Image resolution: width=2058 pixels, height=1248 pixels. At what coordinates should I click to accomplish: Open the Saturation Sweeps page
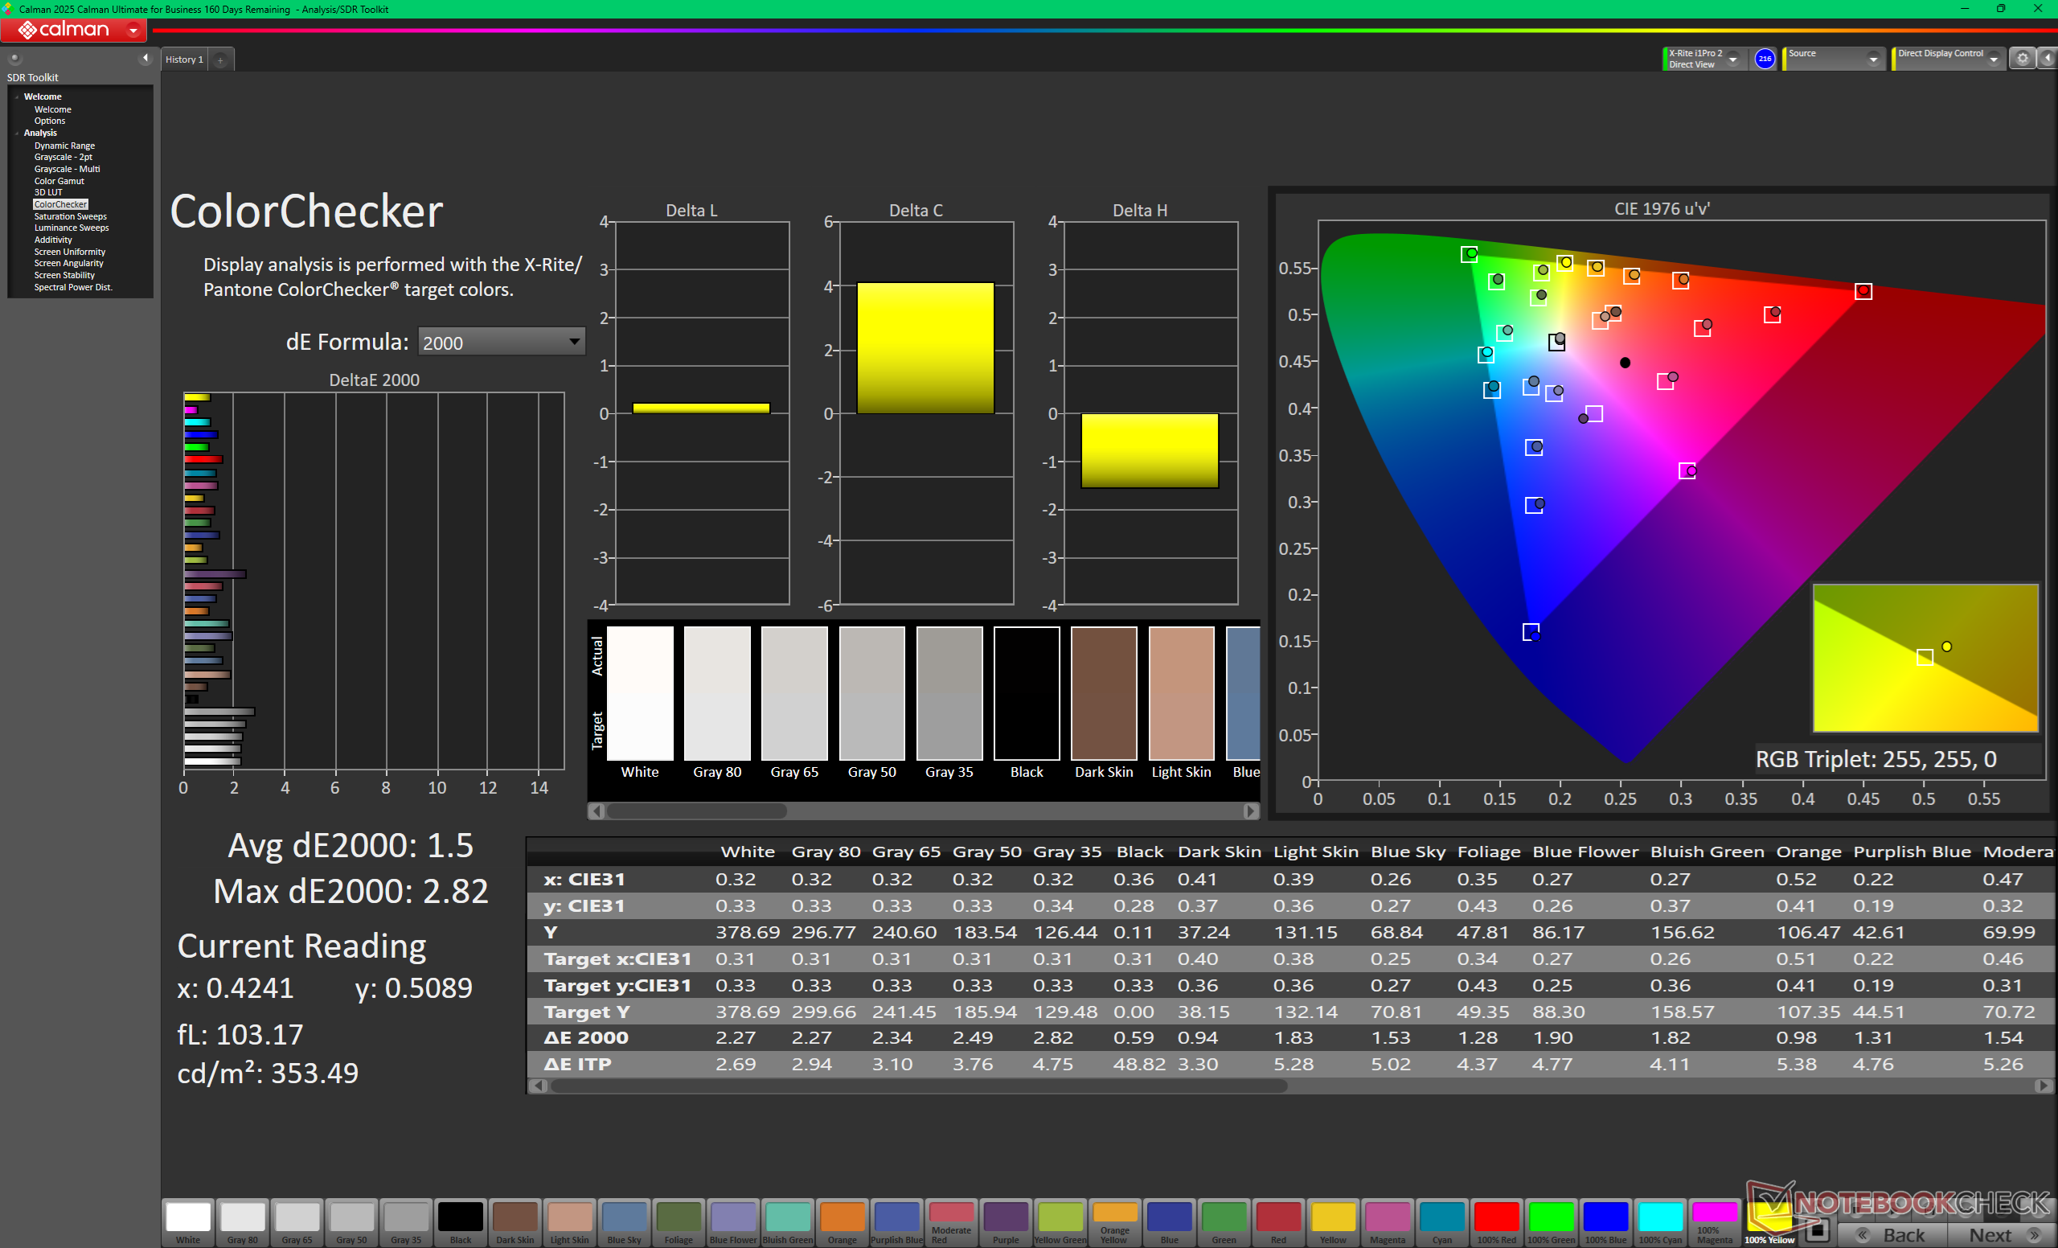tap(70, 216)
